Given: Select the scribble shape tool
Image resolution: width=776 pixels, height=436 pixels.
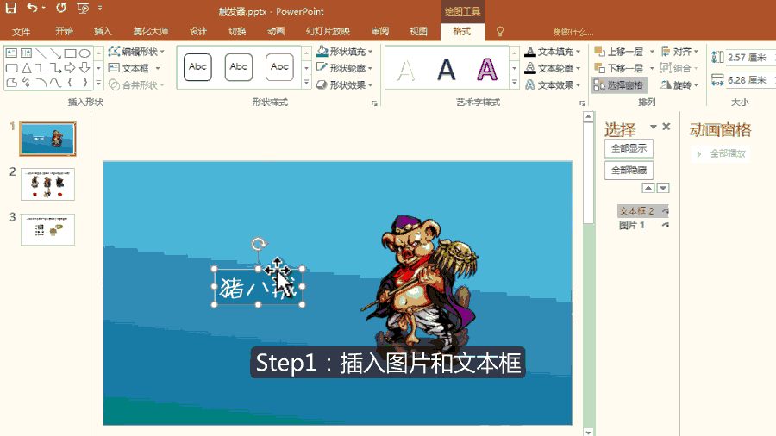Looking at the screenshot, I should [x=26, y=83].
